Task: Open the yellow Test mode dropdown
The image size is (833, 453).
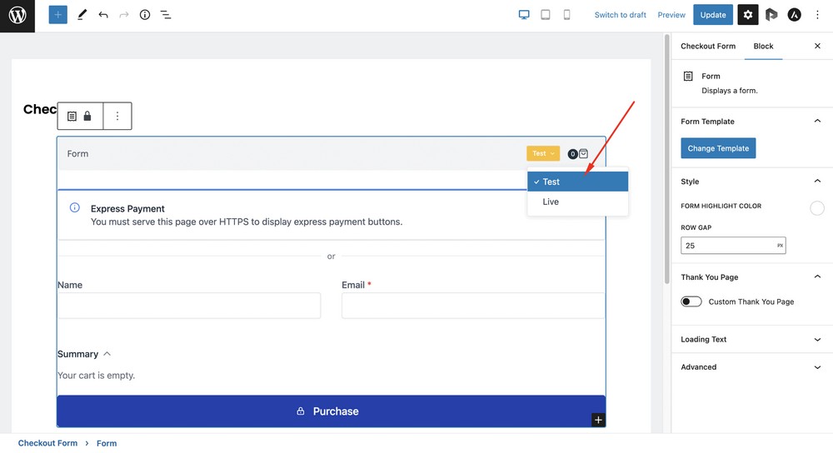Action: point(543,153)
